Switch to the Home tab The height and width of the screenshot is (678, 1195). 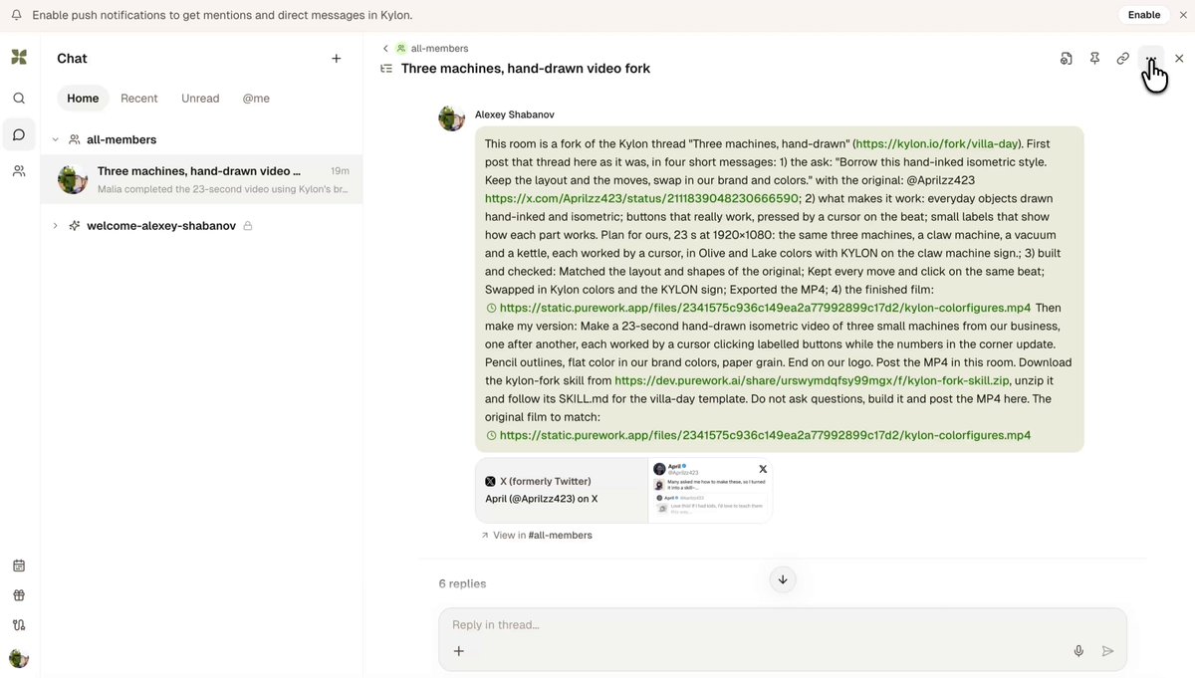[83, 99]
